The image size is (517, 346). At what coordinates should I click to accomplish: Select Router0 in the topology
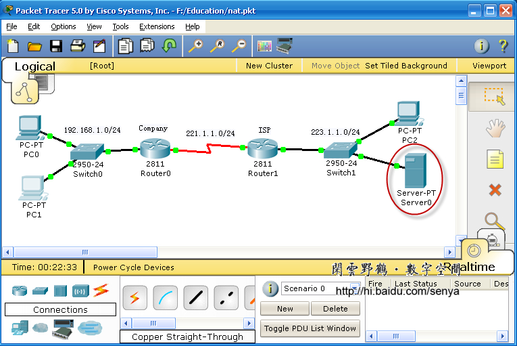155,148
